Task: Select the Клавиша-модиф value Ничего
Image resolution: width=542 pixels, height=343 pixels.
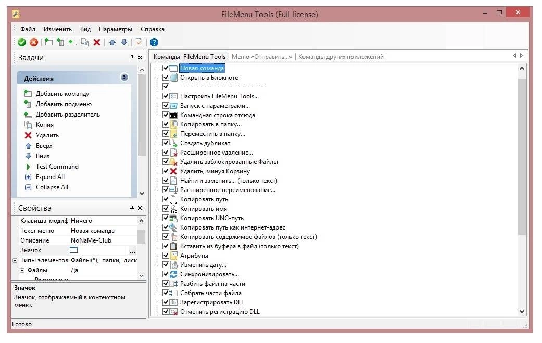Action: click(x=103, y=220)
